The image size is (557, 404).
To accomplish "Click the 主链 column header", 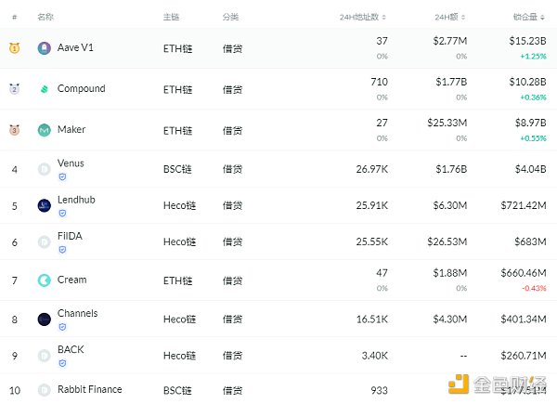I will 171,18.
